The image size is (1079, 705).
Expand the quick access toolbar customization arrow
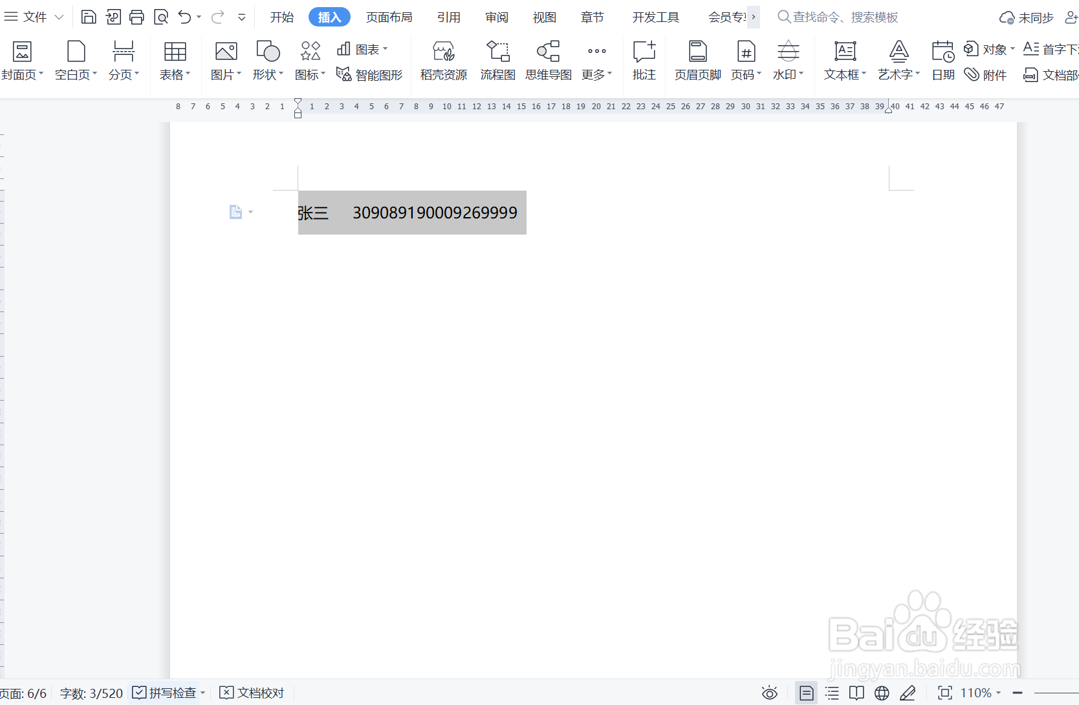point(241,17)
